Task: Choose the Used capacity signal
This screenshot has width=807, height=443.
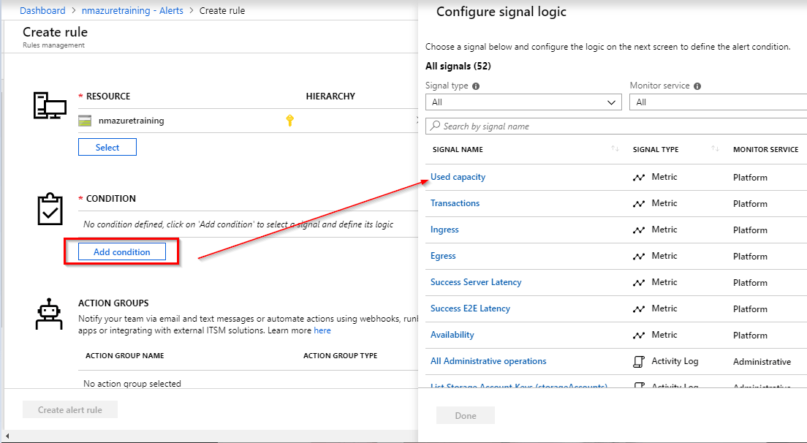Action: 458,177
